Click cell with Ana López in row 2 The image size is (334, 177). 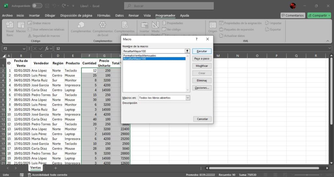click(x=41, y=70)
